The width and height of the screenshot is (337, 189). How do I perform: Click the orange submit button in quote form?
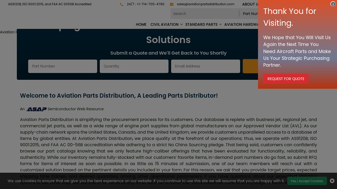tap(250, 66)
